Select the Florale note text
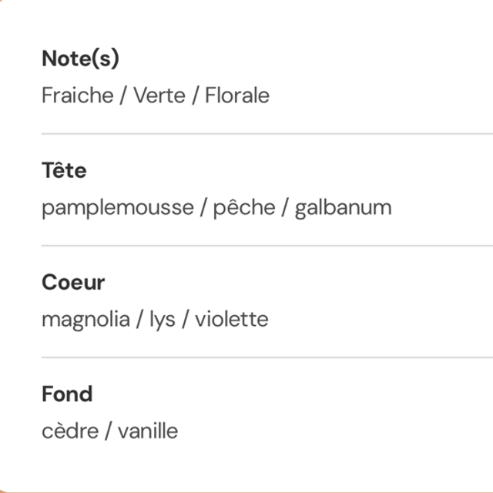This screenshot has height=493, width=493. click(237, 96)
